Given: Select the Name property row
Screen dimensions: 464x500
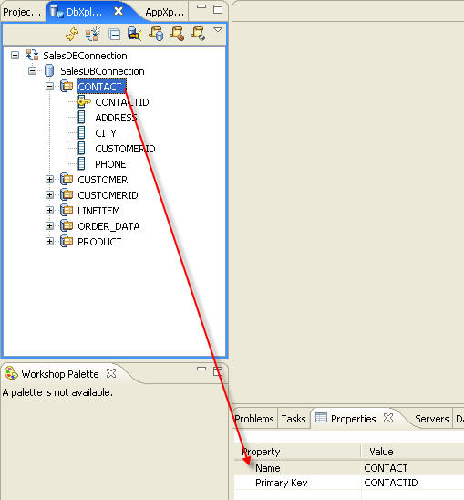Looking at the screenshot, I should [x=349, y=468].
